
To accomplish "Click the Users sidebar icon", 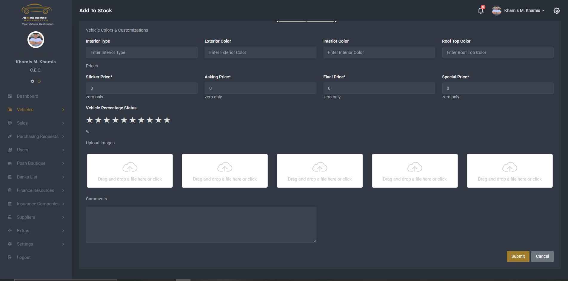I will click(10, 150).
